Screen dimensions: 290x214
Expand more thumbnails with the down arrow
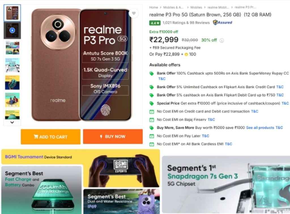[12, 122]
